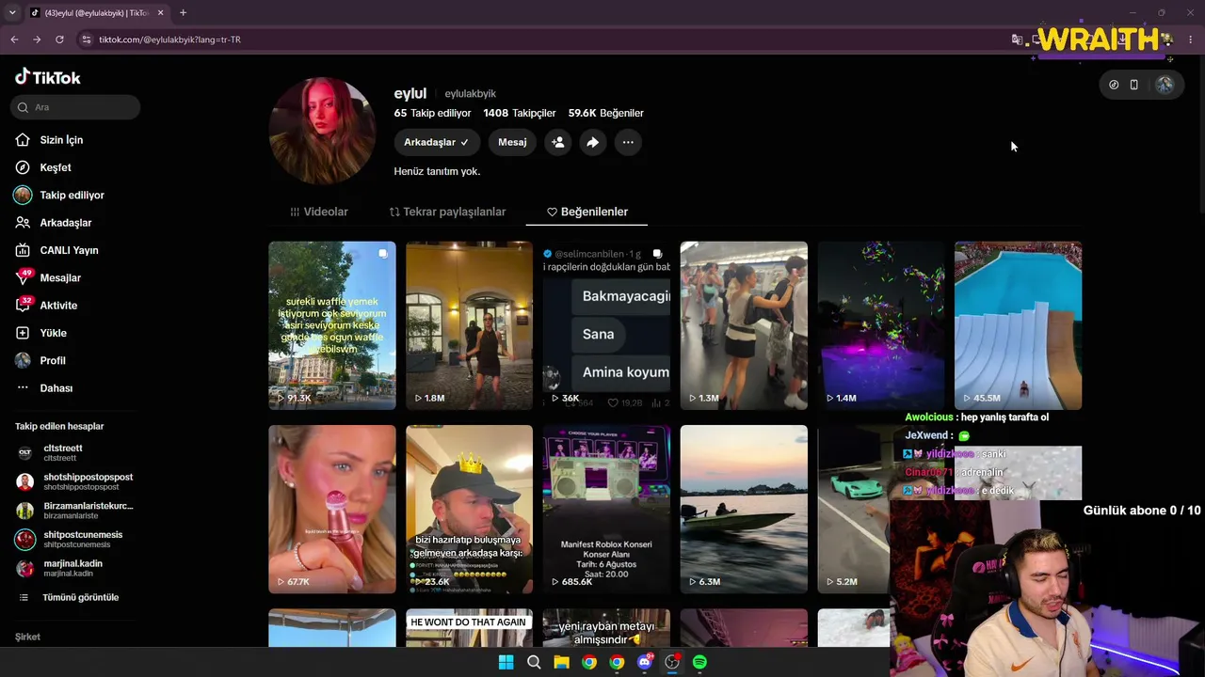
Task: Open the Arkadaşlar page in the sidebar
Action: tap(54, 223)
